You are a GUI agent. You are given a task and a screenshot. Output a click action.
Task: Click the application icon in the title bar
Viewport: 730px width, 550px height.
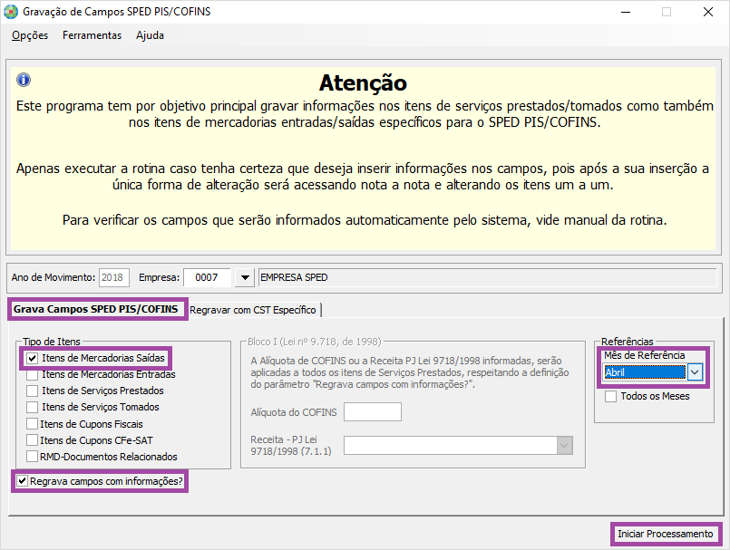coord(11,12)
